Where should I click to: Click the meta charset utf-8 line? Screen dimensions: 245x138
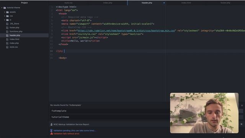77,20
